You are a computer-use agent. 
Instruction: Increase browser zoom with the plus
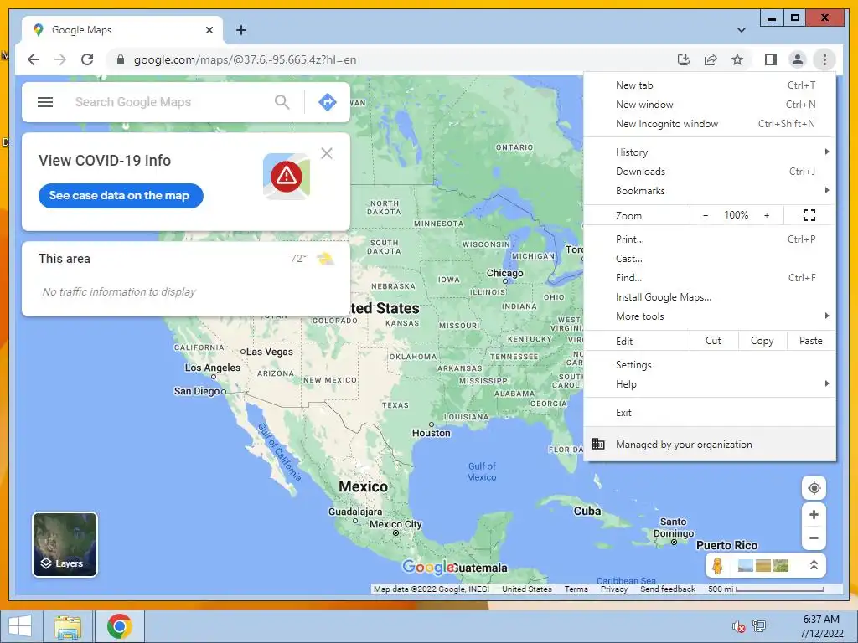(x=767, y=215)
